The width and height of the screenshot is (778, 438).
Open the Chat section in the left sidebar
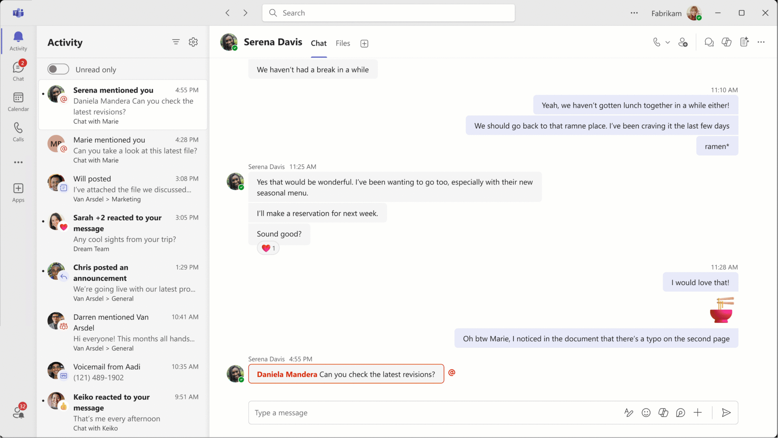(x=18, y=70)
